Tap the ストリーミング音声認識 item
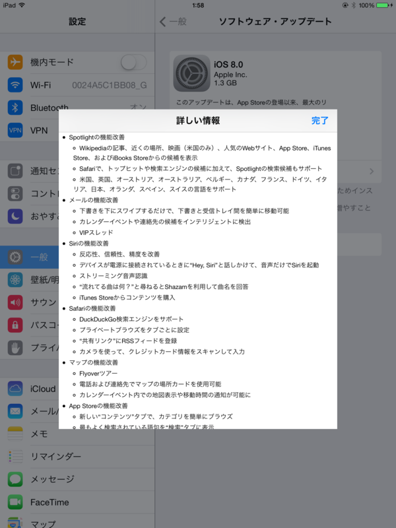This screenshot has height=528, width=396. [x=113, y=276]
